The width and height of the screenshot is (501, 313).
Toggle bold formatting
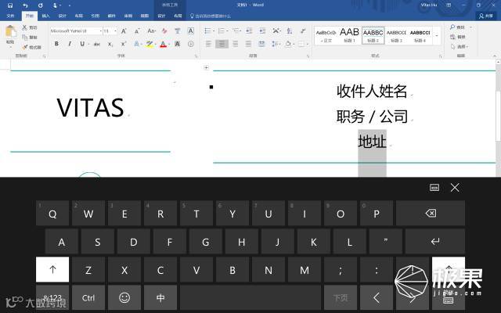click(56, 44)
